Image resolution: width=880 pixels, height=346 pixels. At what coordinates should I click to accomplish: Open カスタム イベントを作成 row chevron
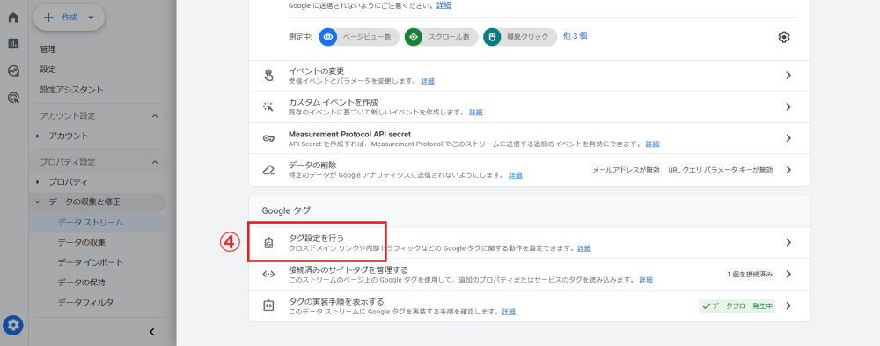pos(788,107)
